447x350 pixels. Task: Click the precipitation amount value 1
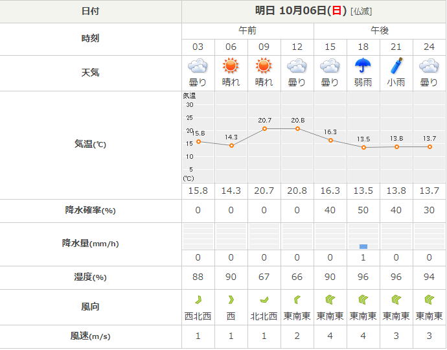pyautogui.click(x=363, y=257)
